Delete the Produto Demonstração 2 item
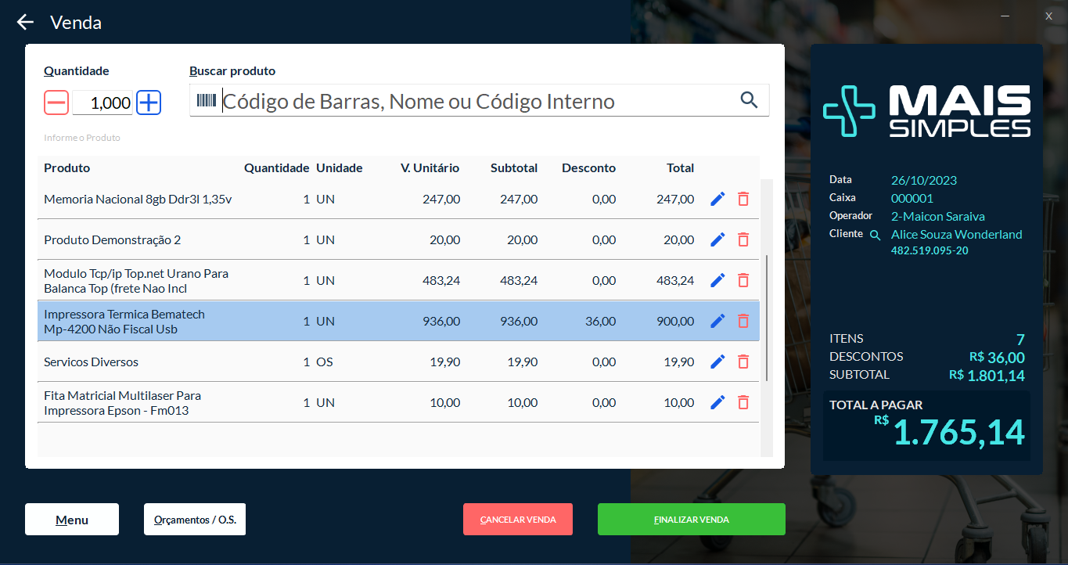This screenshot has height=565, width=1068. pyautogui.click(x=743, y=240)
